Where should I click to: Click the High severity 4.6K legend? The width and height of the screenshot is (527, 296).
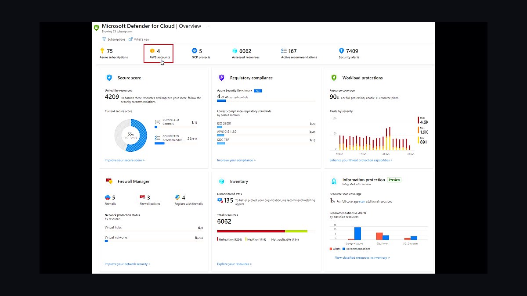(x=423, y=121)
